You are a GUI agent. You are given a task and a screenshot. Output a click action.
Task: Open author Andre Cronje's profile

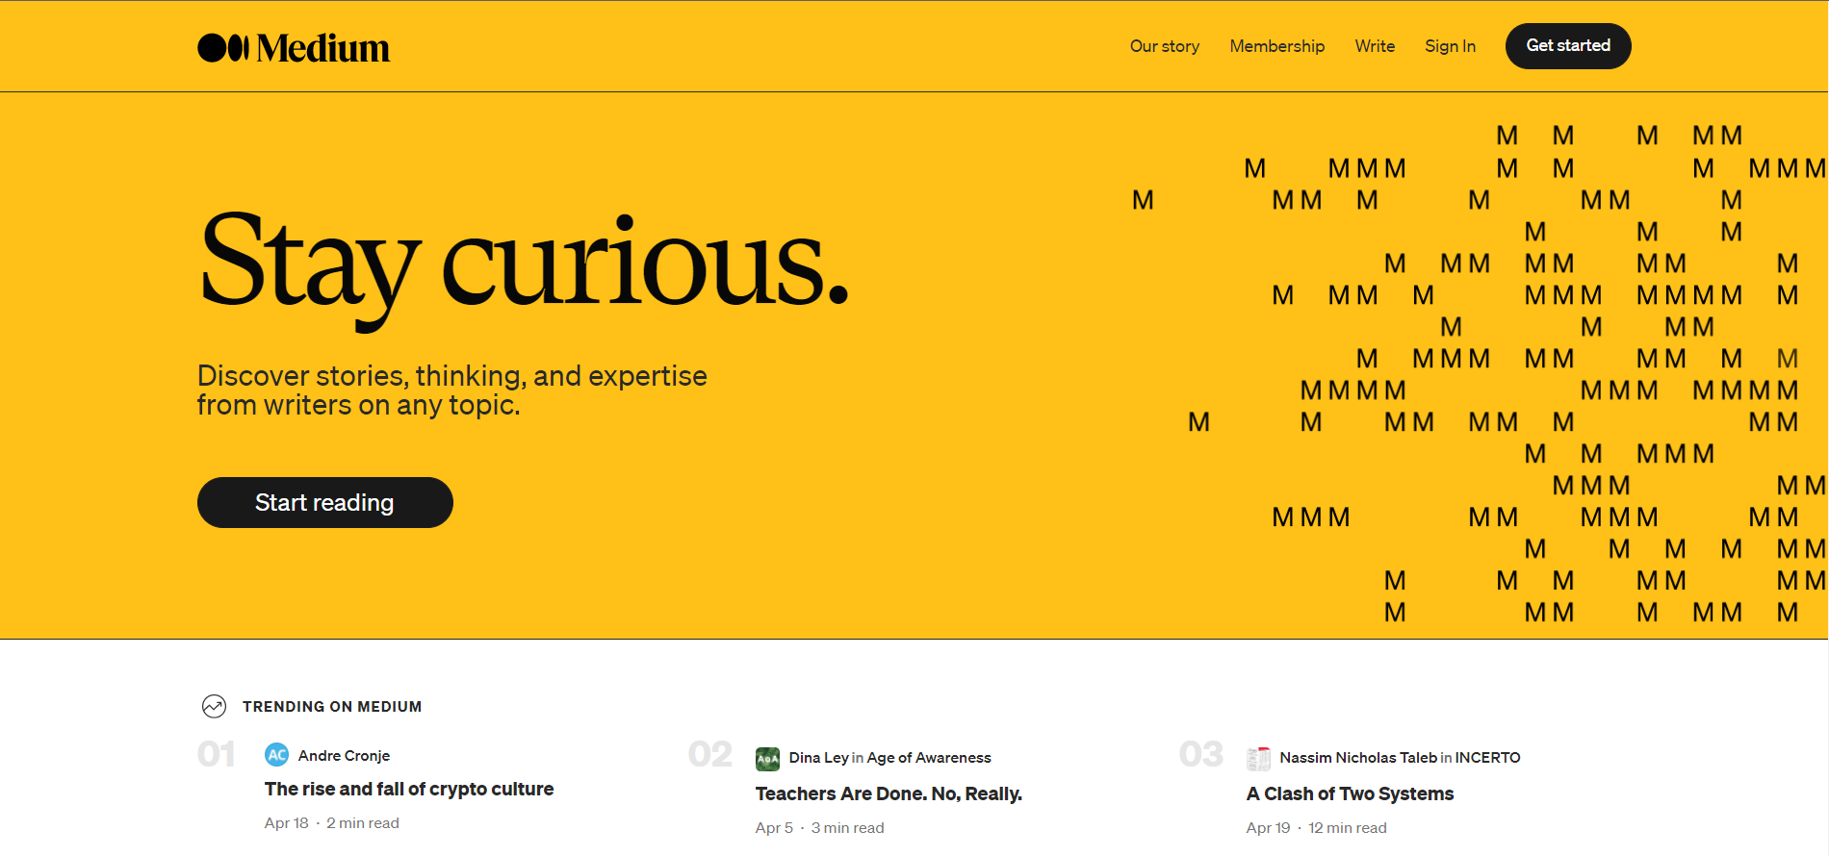click(344, 756)
